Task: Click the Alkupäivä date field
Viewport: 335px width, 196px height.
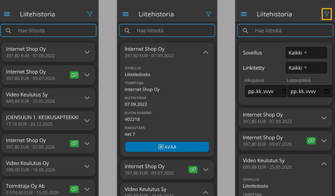Action: 266,91
